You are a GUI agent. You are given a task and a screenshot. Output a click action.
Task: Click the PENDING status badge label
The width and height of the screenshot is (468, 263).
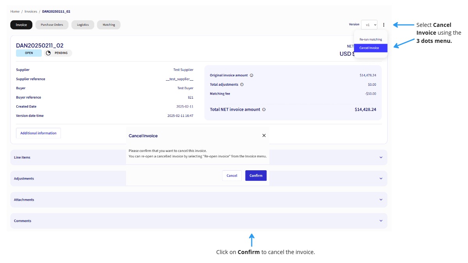click(x=61, y=53)
